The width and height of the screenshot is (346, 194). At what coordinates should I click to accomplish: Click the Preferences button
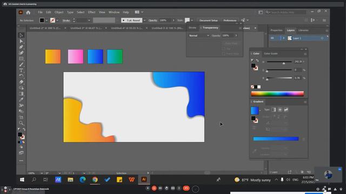229,20
